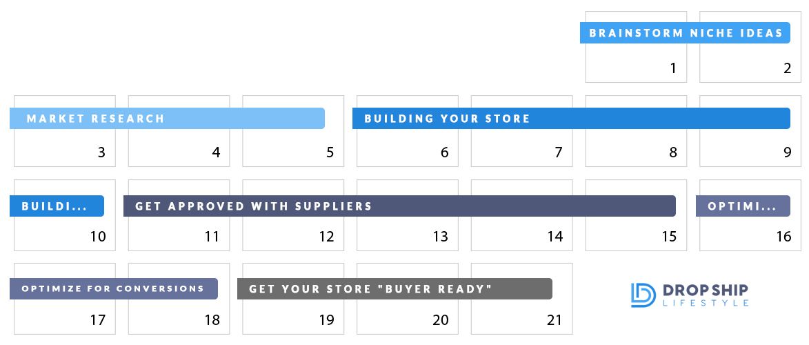Open the Brainstorm Niche Ideas event bar

point(685,33)
